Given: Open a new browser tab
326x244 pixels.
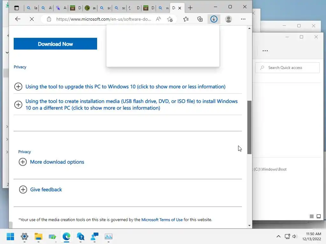Looking at the screenshot, I should [x=190, y=8].
